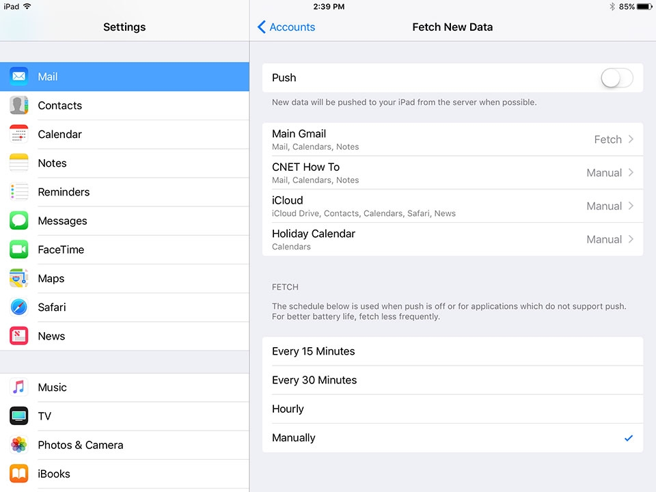This screenshot has height=492, width=656.
Task: Select Mail in the settings sidebar
Action: (124, 77)
